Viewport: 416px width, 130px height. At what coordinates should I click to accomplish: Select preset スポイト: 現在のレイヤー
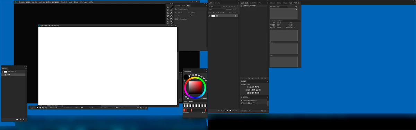[254, 103]
